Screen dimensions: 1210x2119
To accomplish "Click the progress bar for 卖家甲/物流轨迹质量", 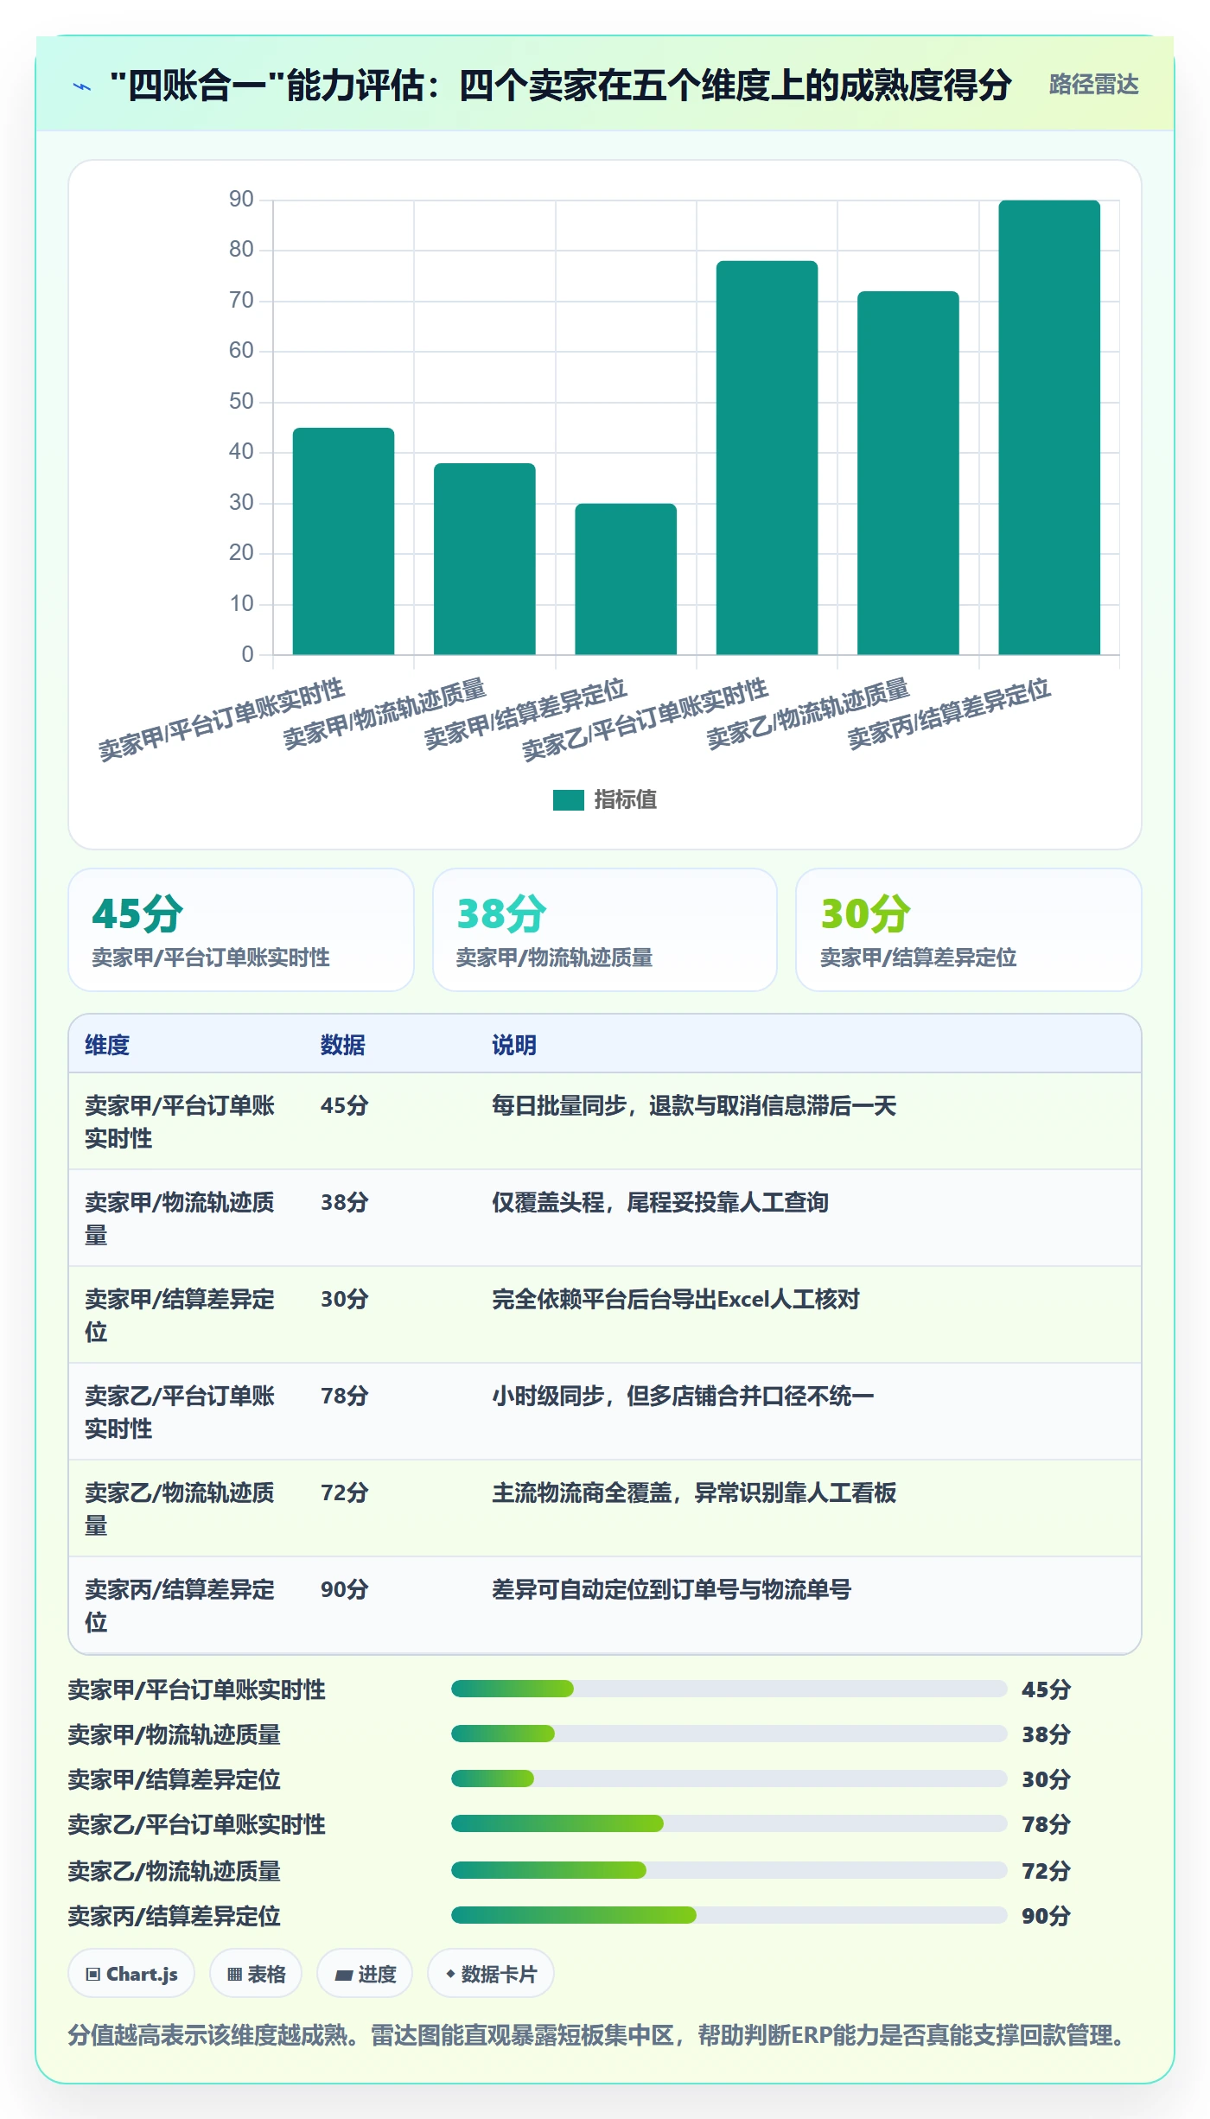I will (729, 1734).
